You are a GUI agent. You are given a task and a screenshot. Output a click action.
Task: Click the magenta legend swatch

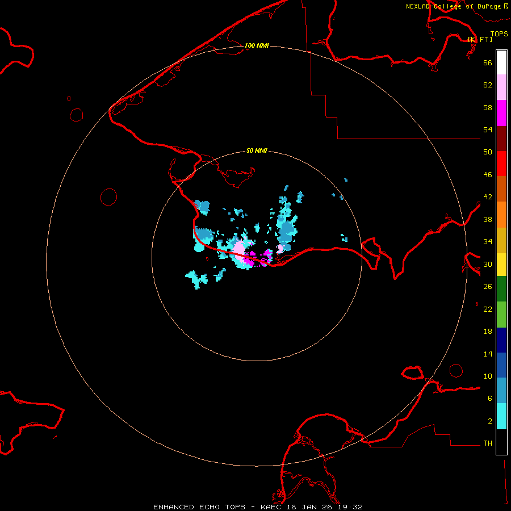[501, 113]
